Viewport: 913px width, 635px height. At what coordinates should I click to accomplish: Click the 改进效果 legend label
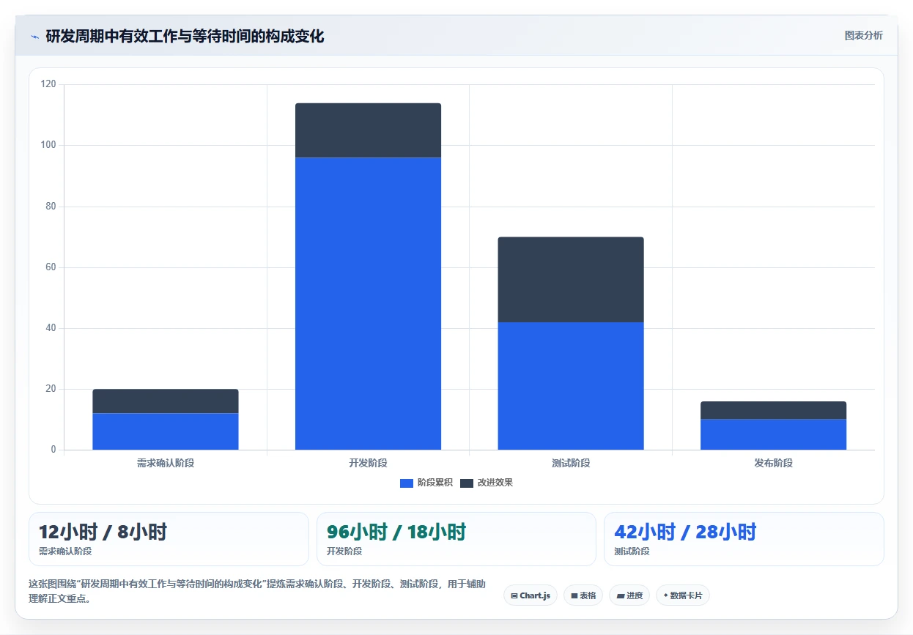click(495, 483)
